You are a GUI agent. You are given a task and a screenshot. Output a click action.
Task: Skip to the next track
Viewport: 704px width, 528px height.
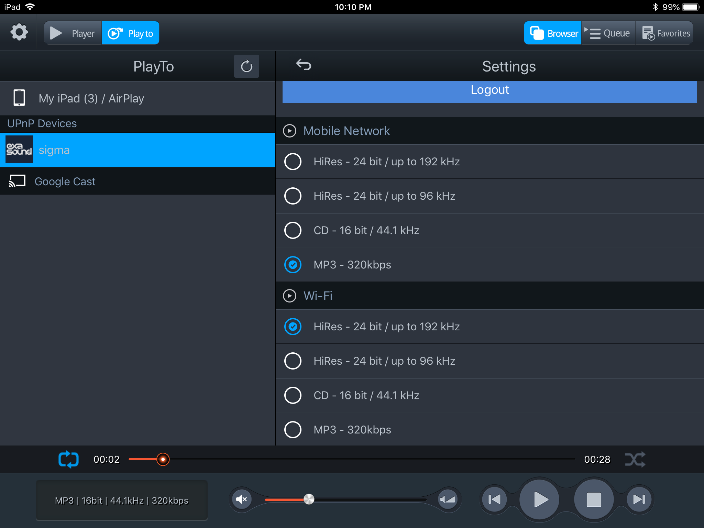[x=639, y=499]
